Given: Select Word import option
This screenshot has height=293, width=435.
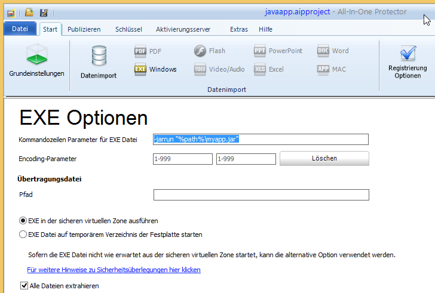Looking at the screenshot, I should [333, 51].
